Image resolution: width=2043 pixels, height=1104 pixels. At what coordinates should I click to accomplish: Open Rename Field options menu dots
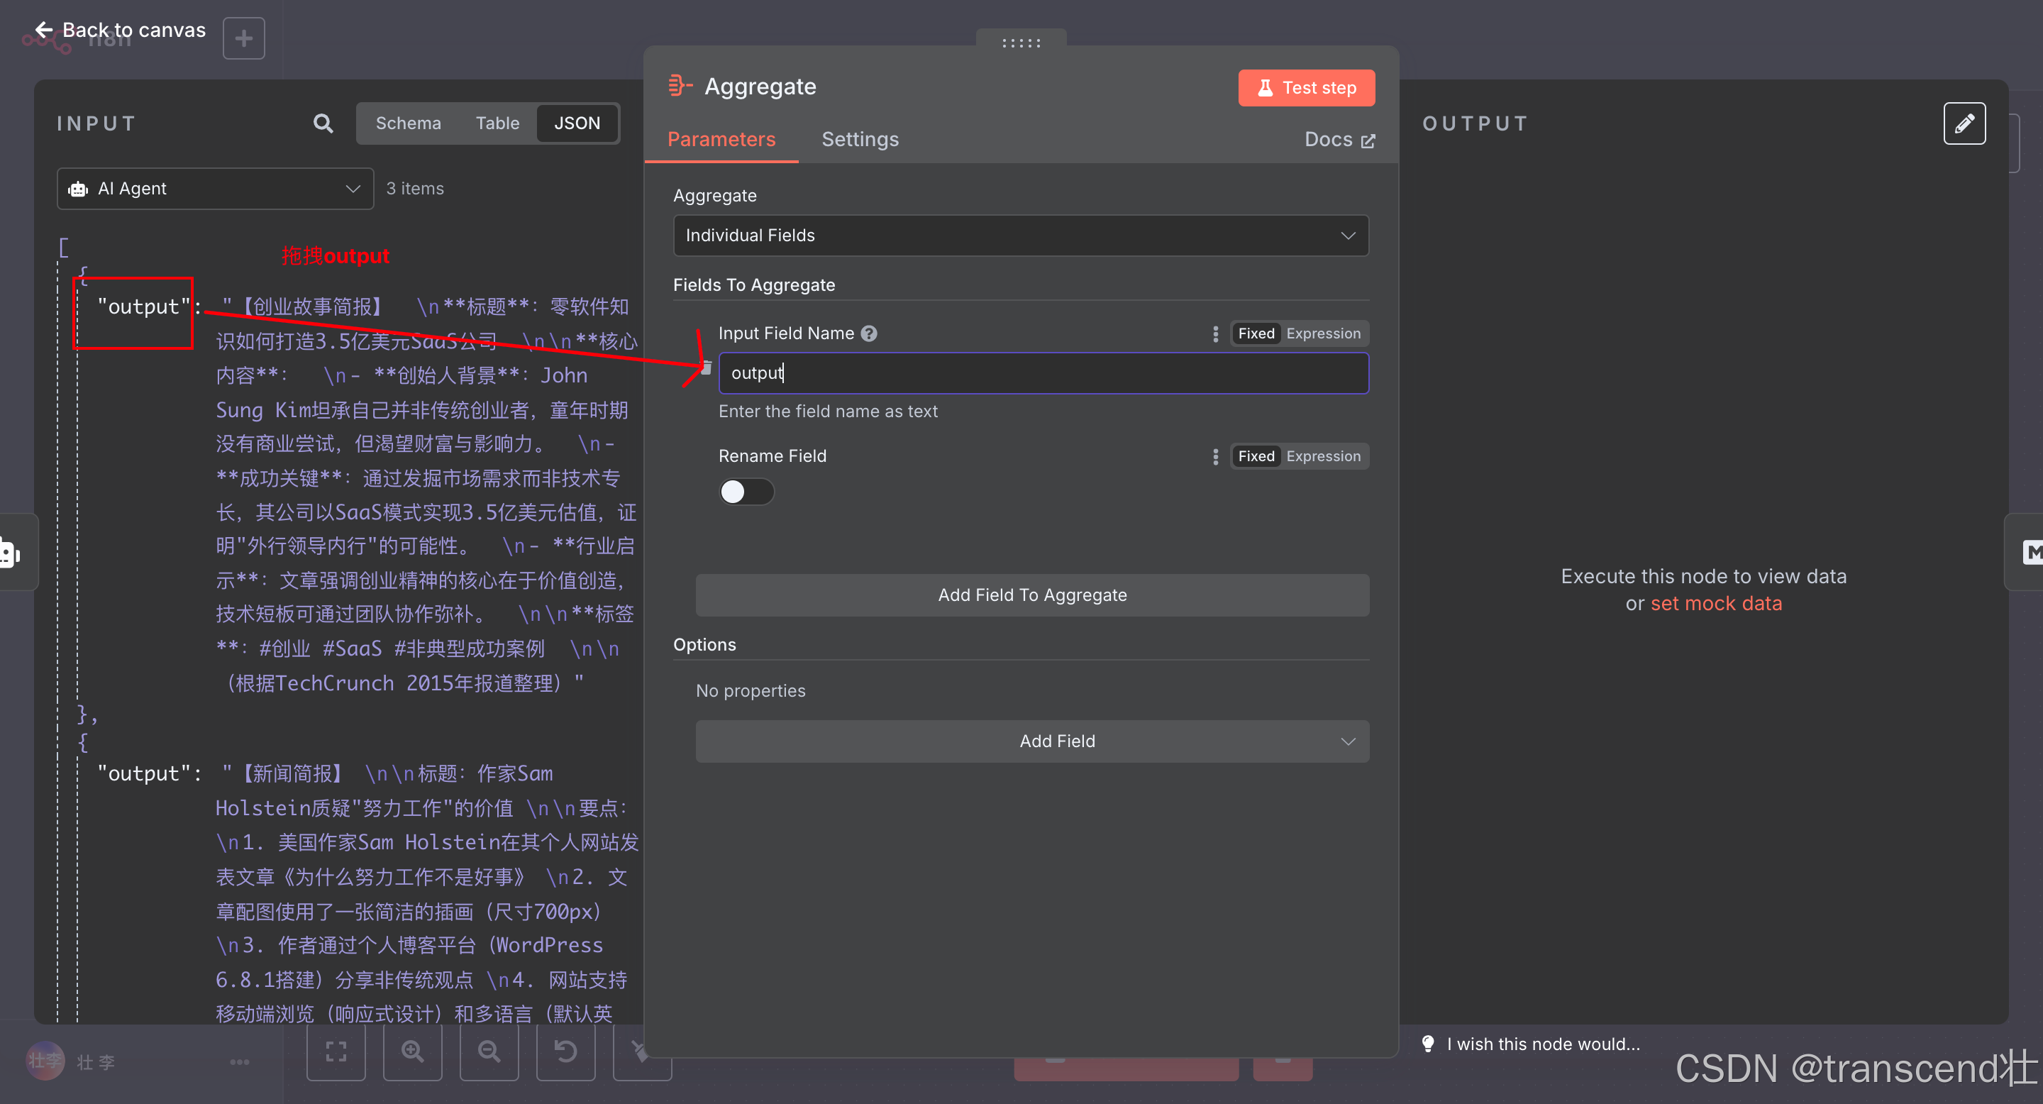pyautogui.click(x=1215, y=457)
